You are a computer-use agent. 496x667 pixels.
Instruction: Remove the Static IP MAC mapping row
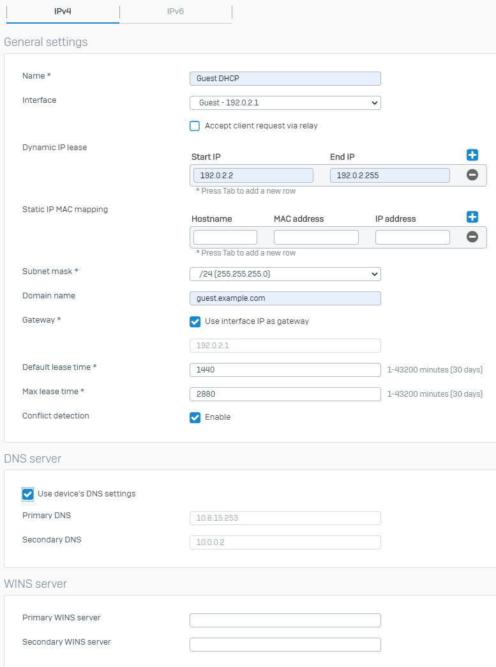click(472, 237)
